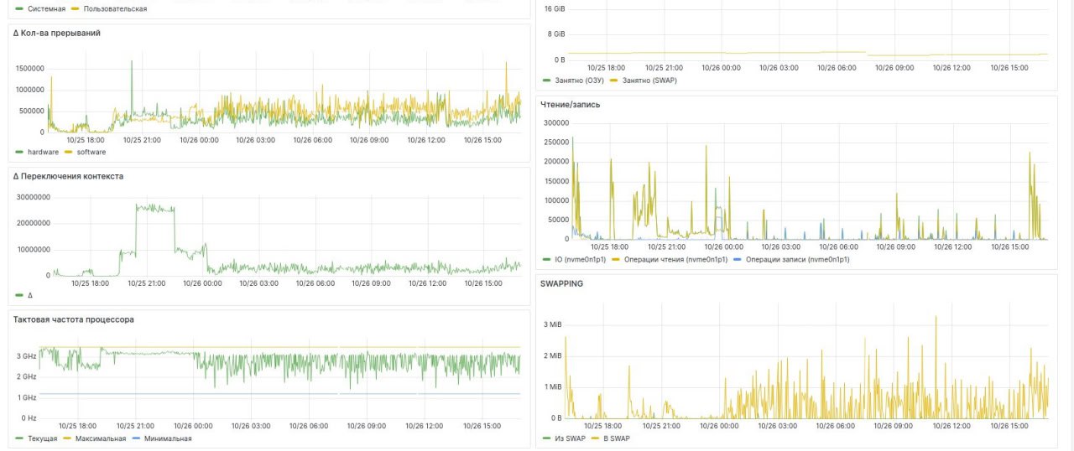The width and height of the screenshot is (1074, 451).
Task: Show only the "Минимальная" frequency series
Action: click(x=167, y=438)
